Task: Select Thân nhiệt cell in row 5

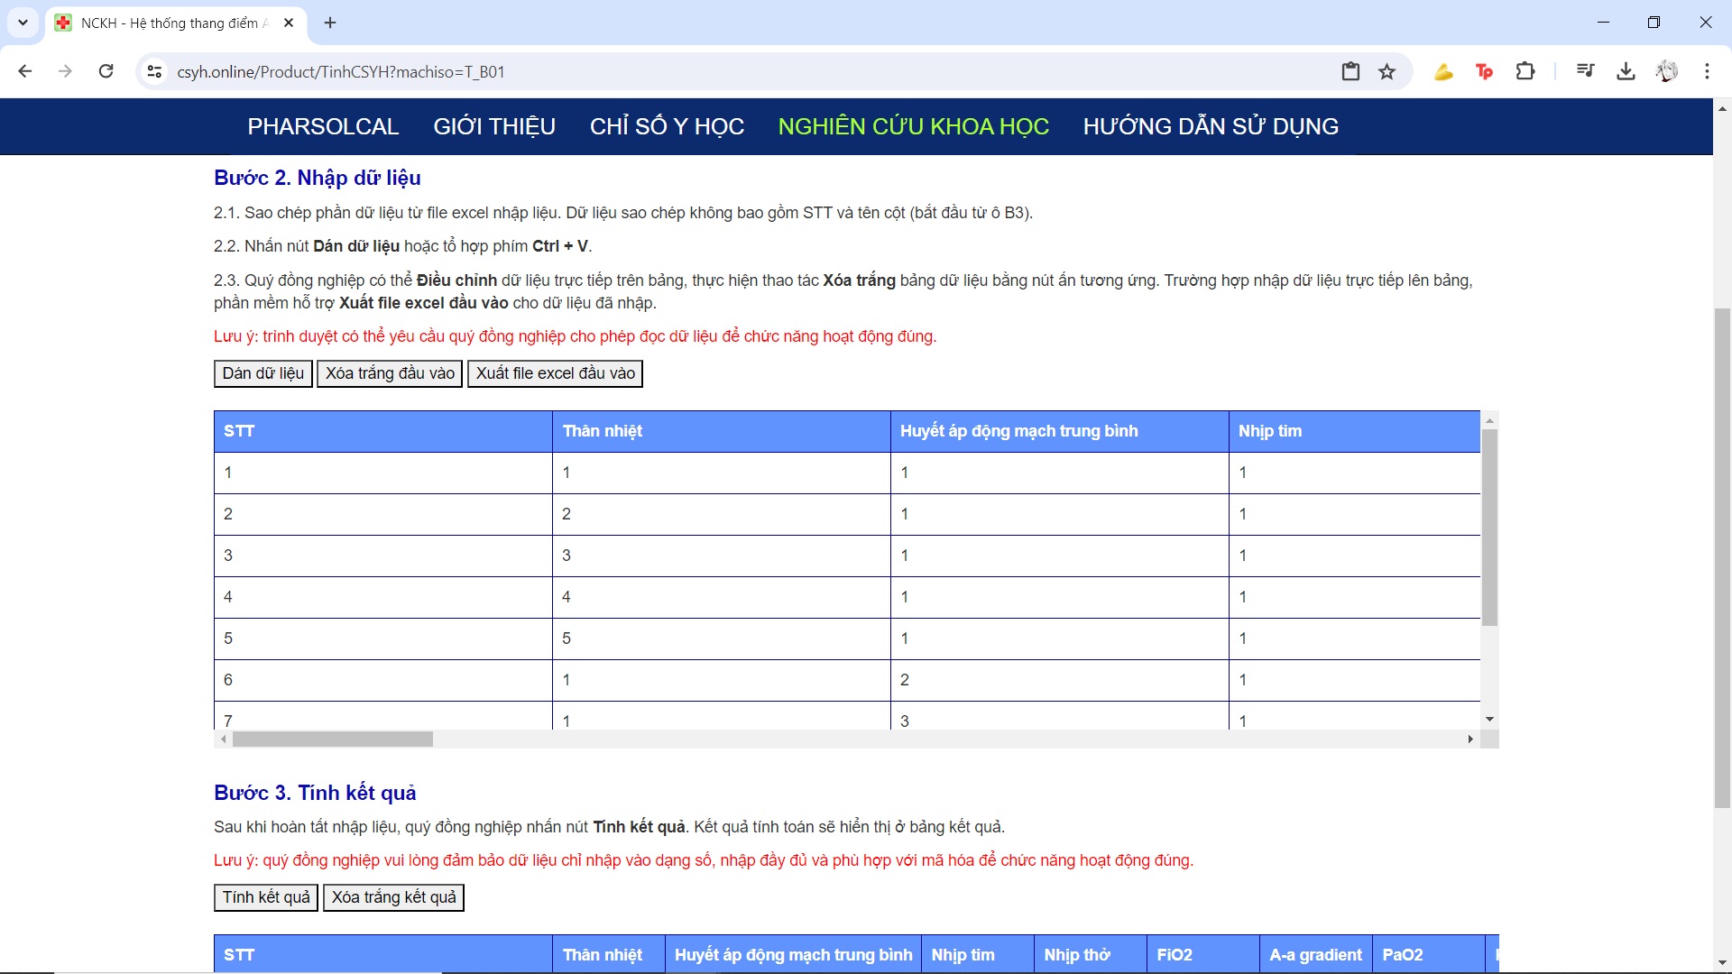Action: pyautogui.click(x=722, y=639)
